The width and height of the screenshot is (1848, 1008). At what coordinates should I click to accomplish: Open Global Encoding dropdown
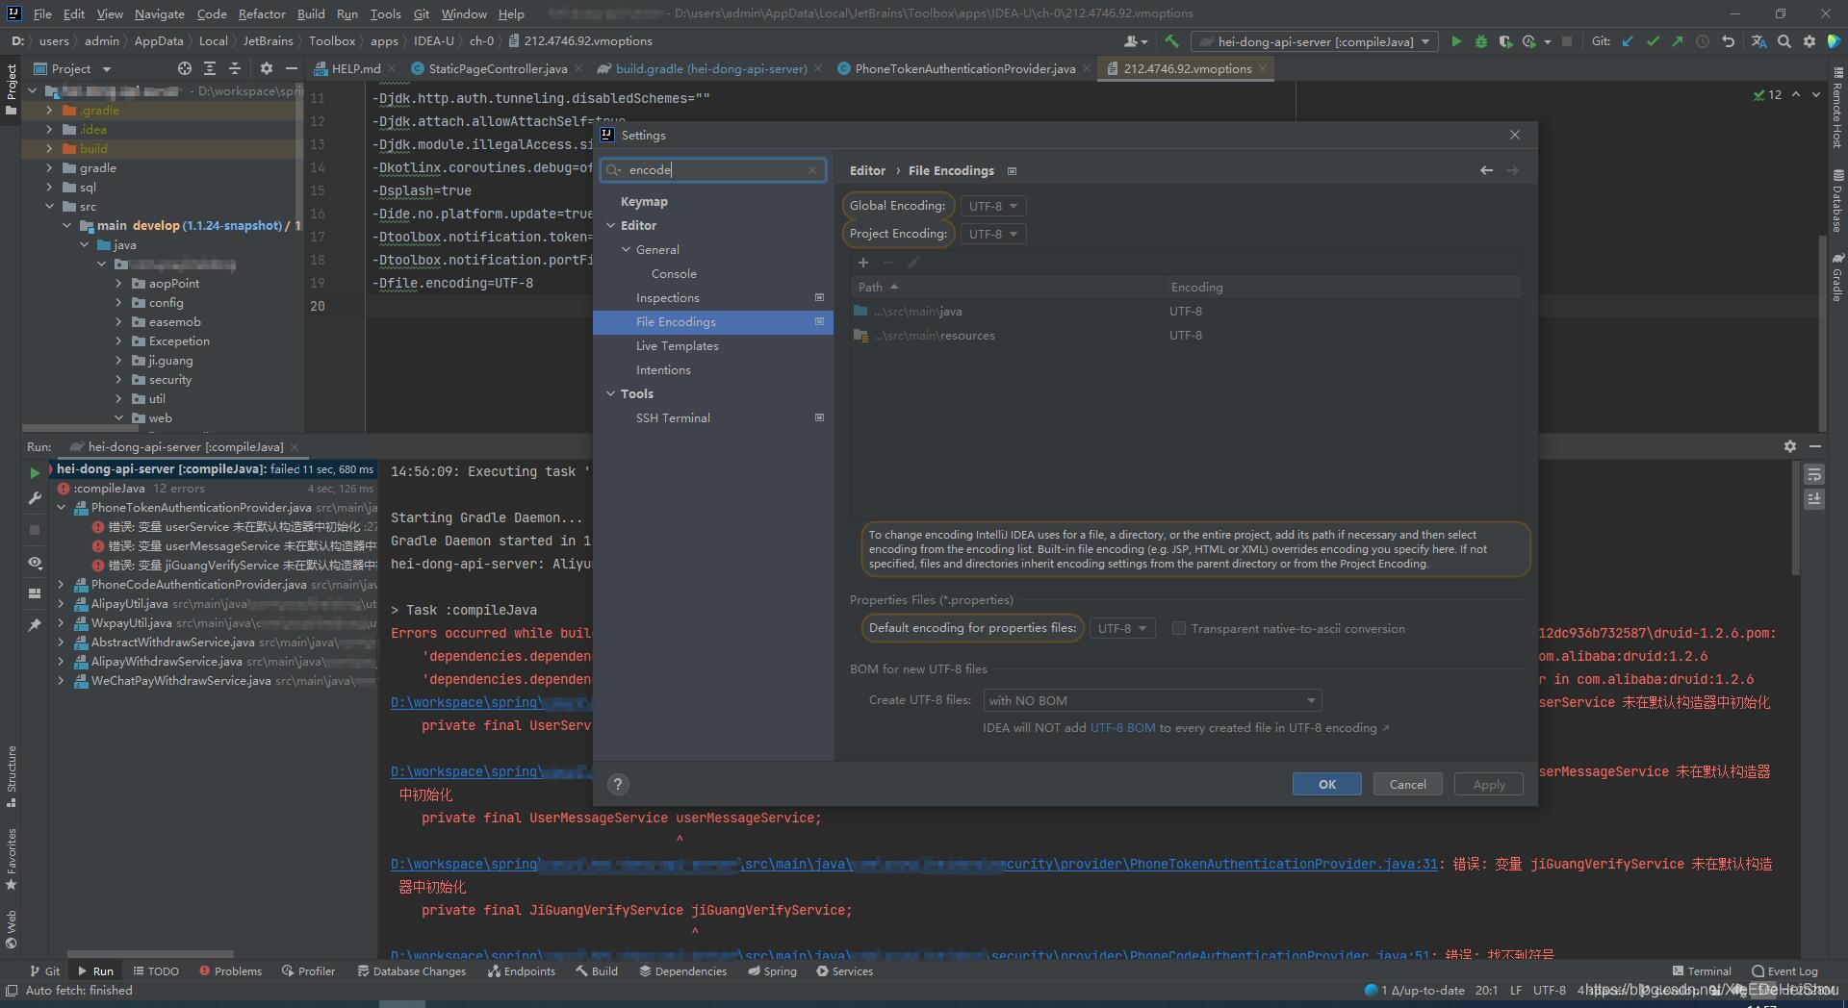click(992, 206)
